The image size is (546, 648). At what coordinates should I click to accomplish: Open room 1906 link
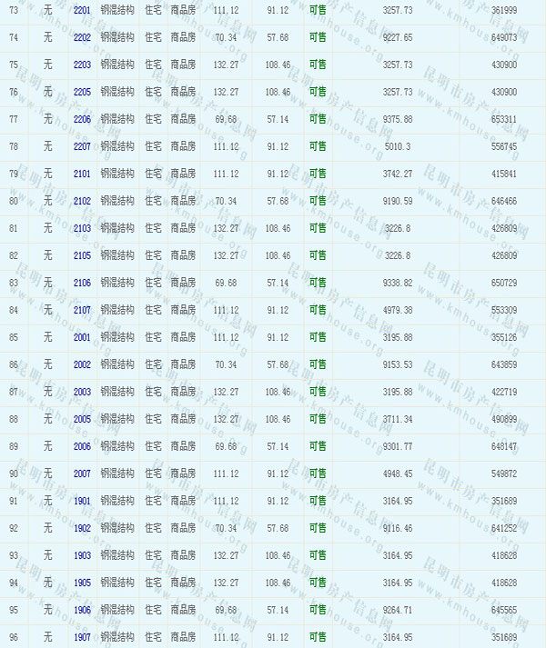pos(82,610)
